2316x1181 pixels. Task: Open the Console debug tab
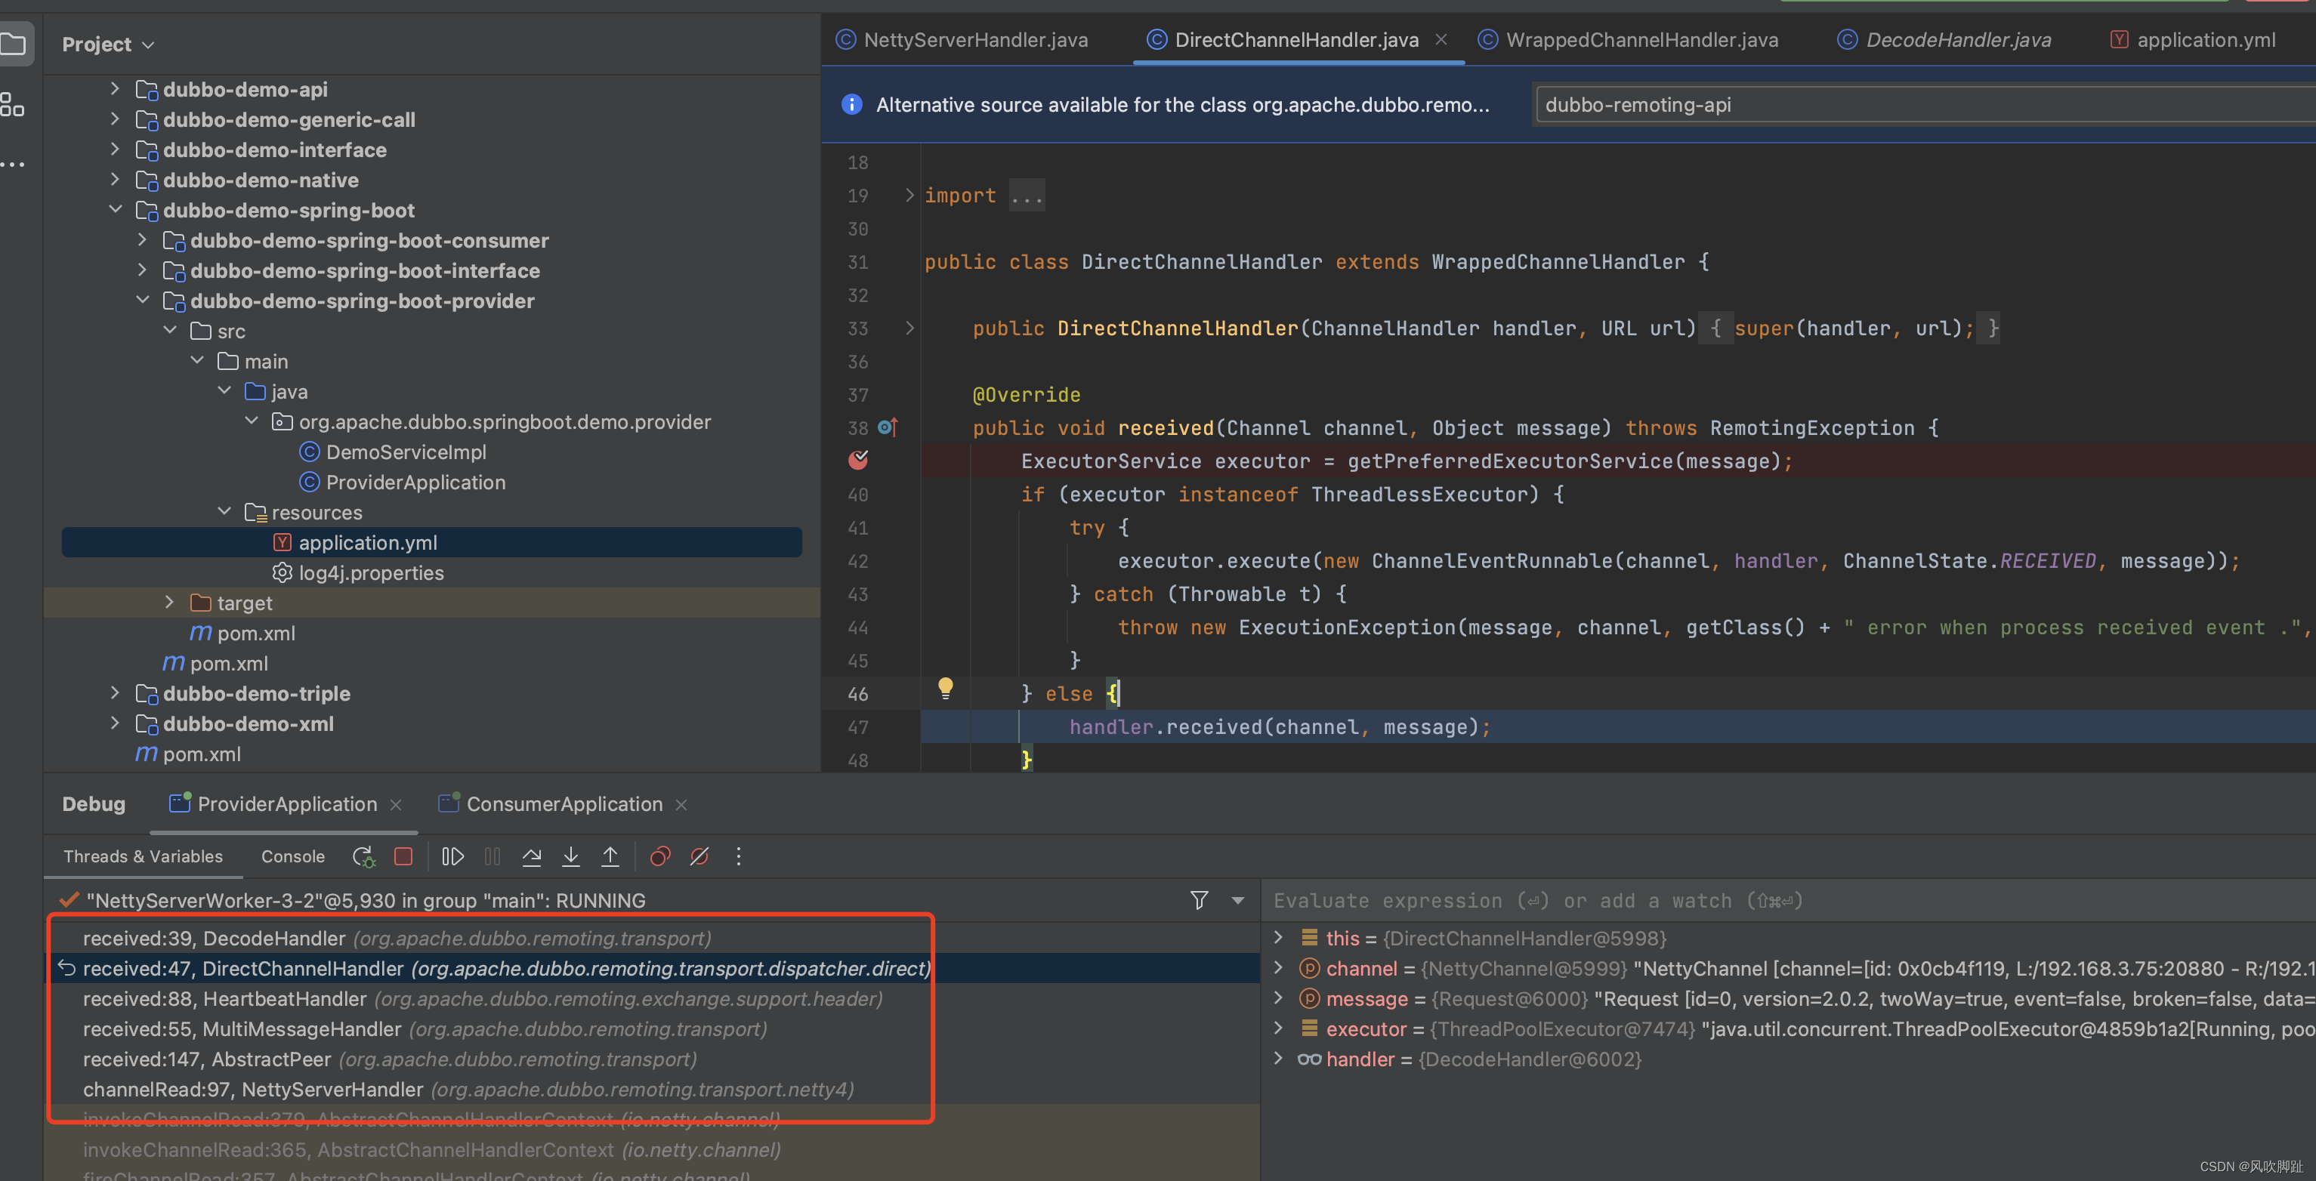point(292,856)
